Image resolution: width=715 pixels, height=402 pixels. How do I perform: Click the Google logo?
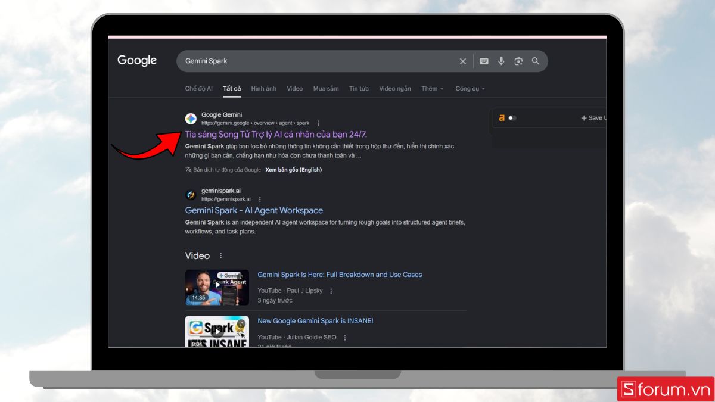(137, 61)
